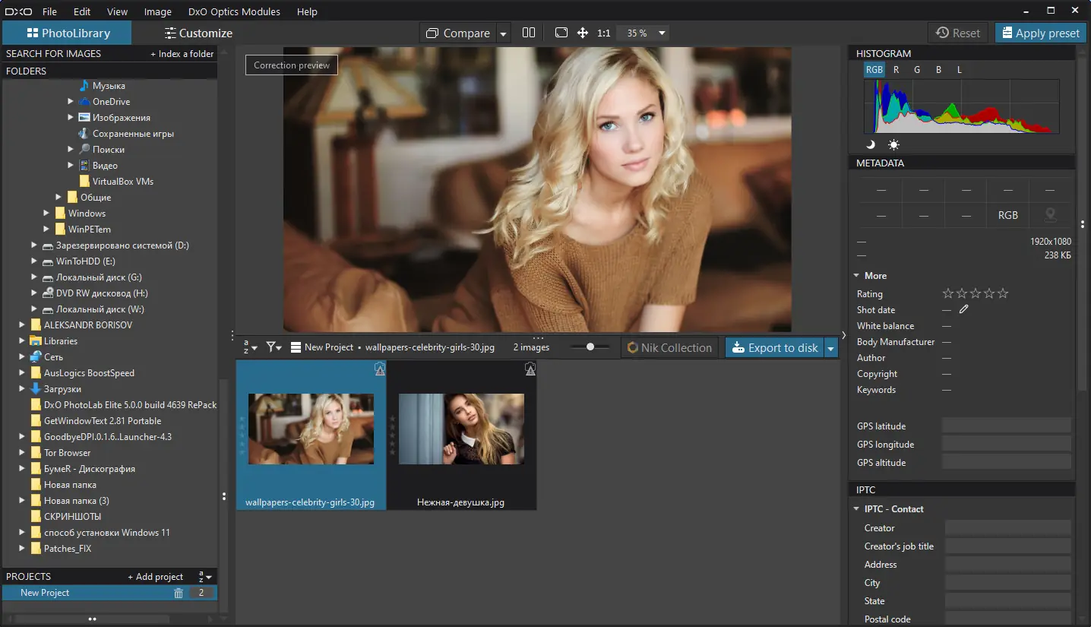Viewport: 1091px width, 627px height.
Task: Toggle shadow clipping moon icon
Action: tap(871, 144)
